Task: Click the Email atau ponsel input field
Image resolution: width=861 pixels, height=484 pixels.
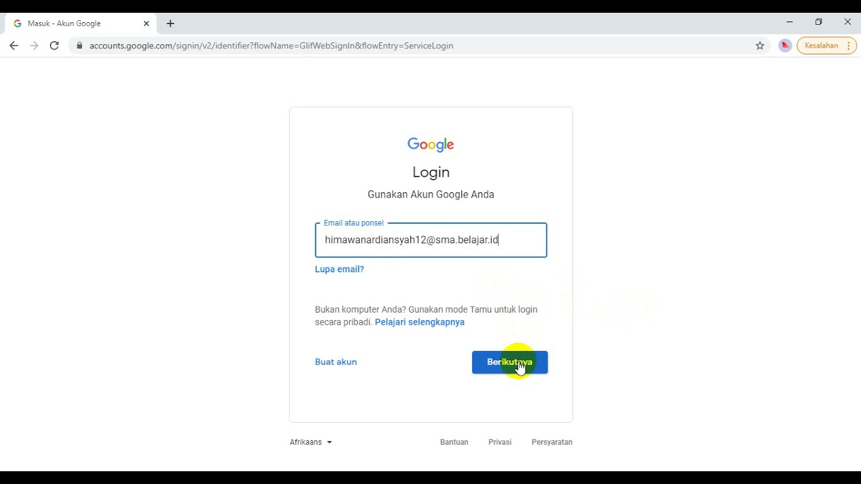Action: 431,240
